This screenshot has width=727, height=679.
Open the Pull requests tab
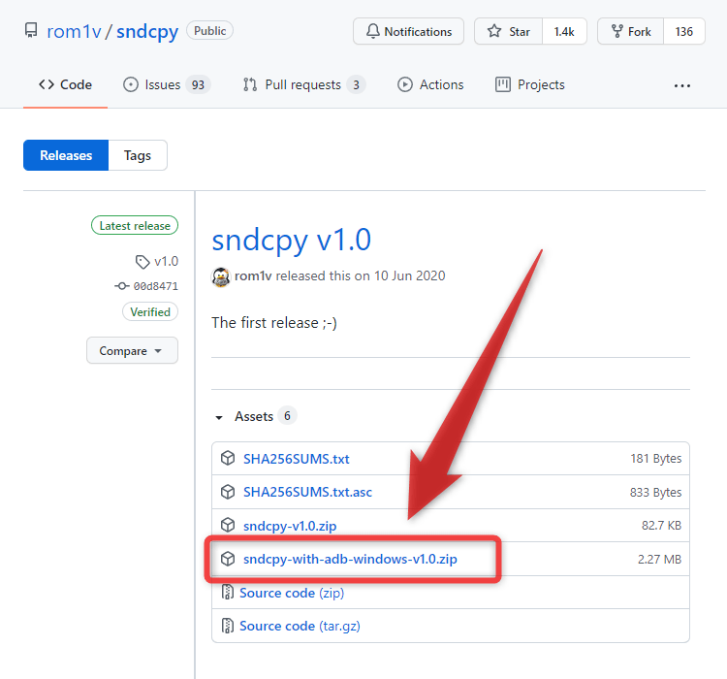pyautogui.click(x=303, y=85)
